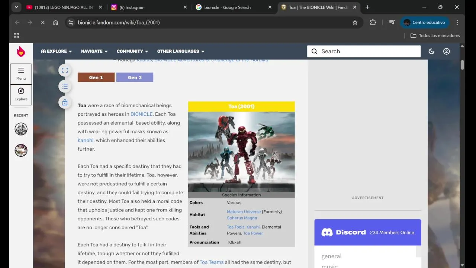Close the BIONICLE Wiki tab
The image size is (476, 268).
(355, 7)
